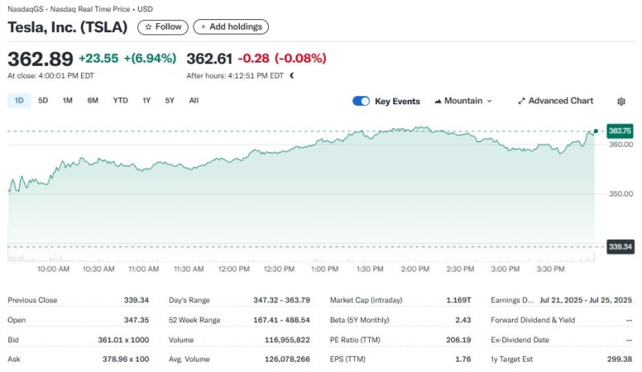Click the Ex-Dividend Date label
Image resolution: width=642 pixels, height=372 pixels.
(x=520, y=340)
